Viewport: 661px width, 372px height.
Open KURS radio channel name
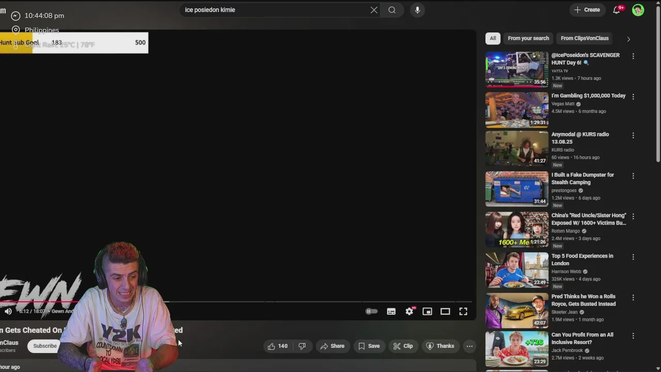562,150
